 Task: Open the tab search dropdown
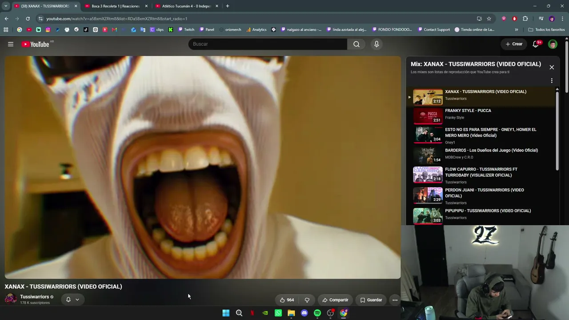coord(6,6)
